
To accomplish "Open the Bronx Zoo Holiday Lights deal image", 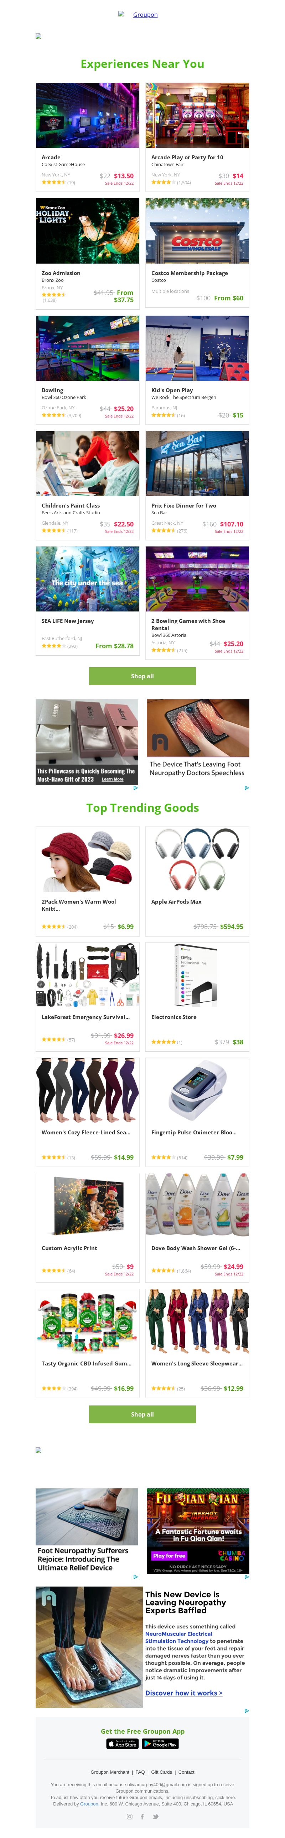I will coord(88,231).
